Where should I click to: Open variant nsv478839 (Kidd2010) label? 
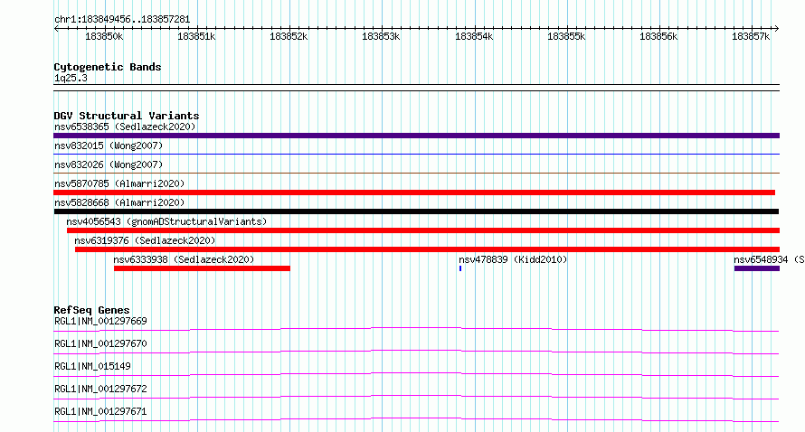tap(513, 259)
